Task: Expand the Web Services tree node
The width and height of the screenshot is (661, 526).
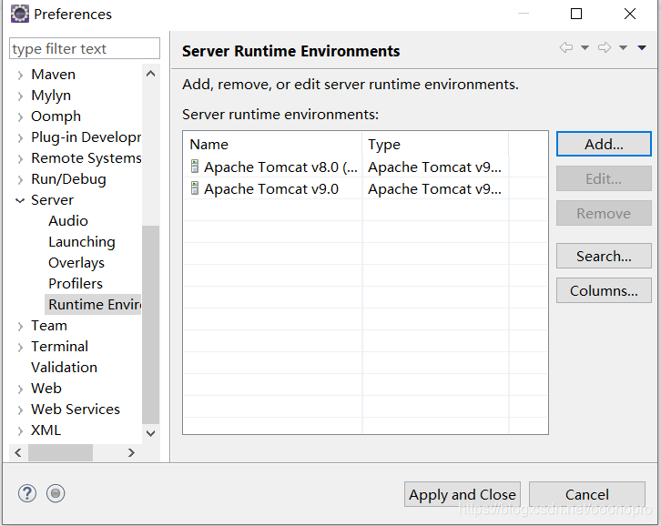Action: (20, 410)
